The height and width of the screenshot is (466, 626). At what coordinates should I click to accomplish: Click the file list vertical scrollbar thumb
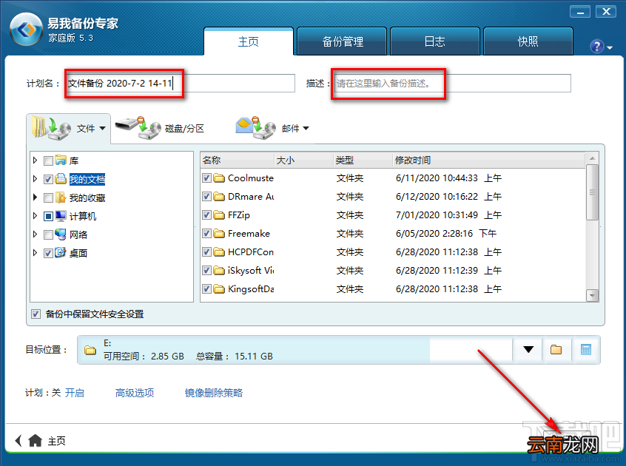(592, 192)
